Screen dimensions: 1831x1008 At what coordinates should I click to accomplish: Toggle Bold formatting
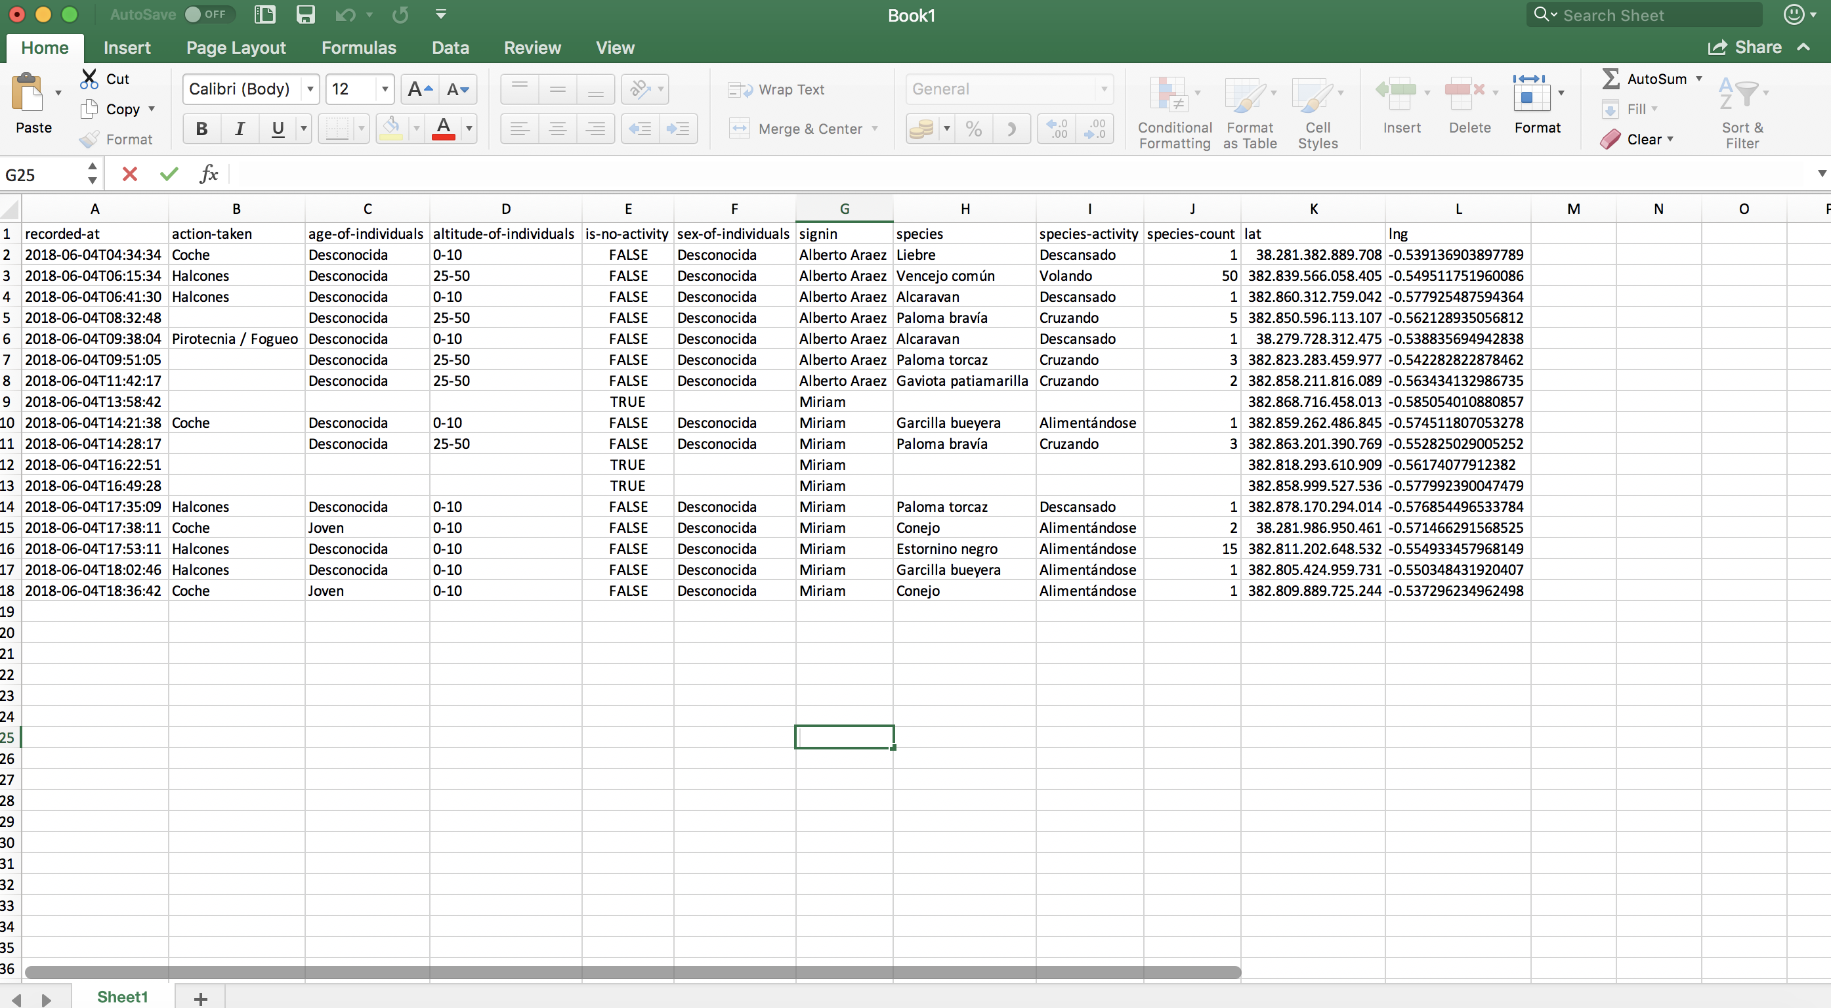202,129
